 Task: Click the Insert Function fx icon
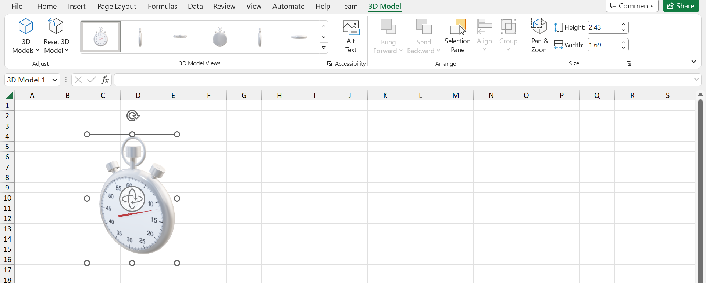point(105,80)
